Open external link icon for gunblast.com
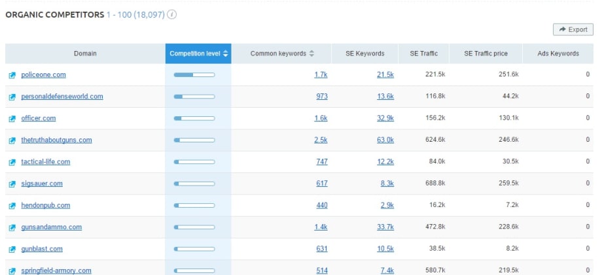Image resolution: width=602 pixels, height=275 pixels. 12,250
